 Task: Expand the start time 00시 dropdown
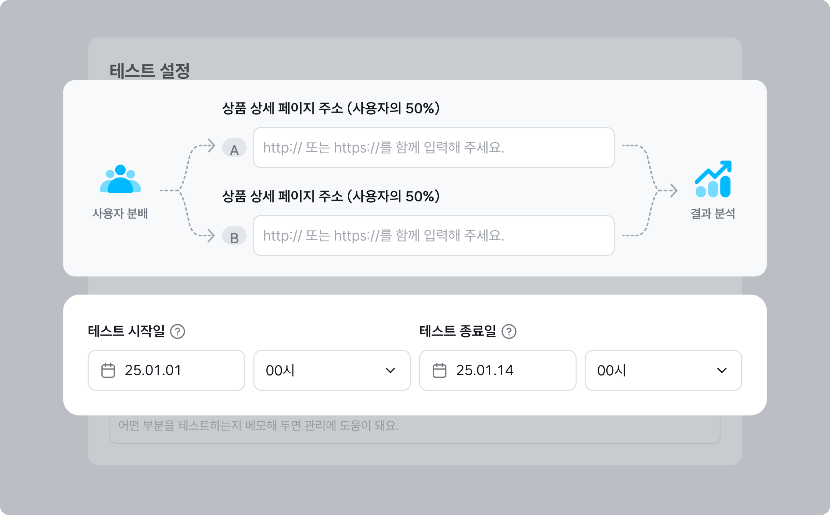[x=332, y=370]
